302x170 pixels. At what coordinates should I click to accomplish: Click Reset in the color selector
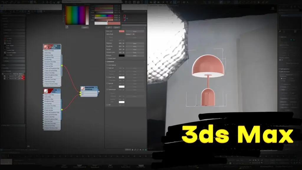point(85,27)
